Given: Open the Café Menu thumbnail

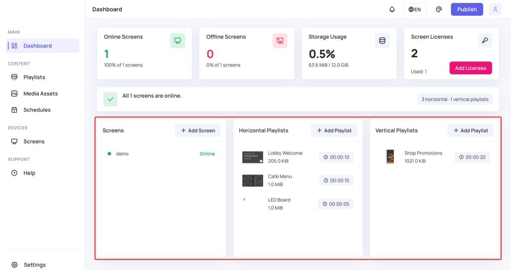Looking at the screenshot, I should point(253,180).
